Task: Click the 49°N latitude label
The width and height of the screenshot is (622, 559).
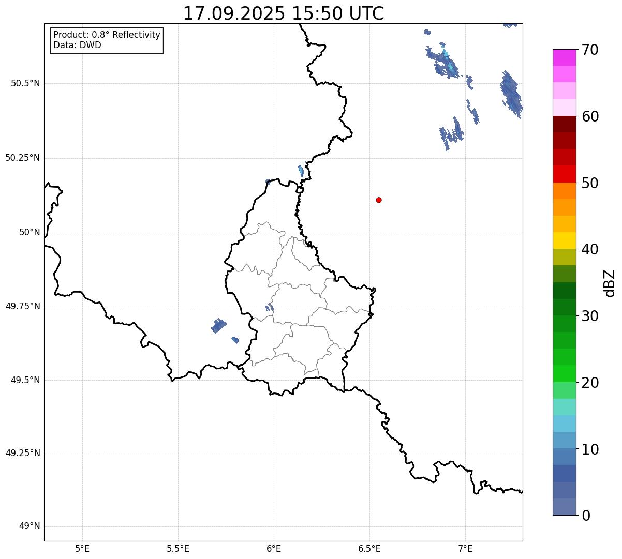Action: (29, 526)
